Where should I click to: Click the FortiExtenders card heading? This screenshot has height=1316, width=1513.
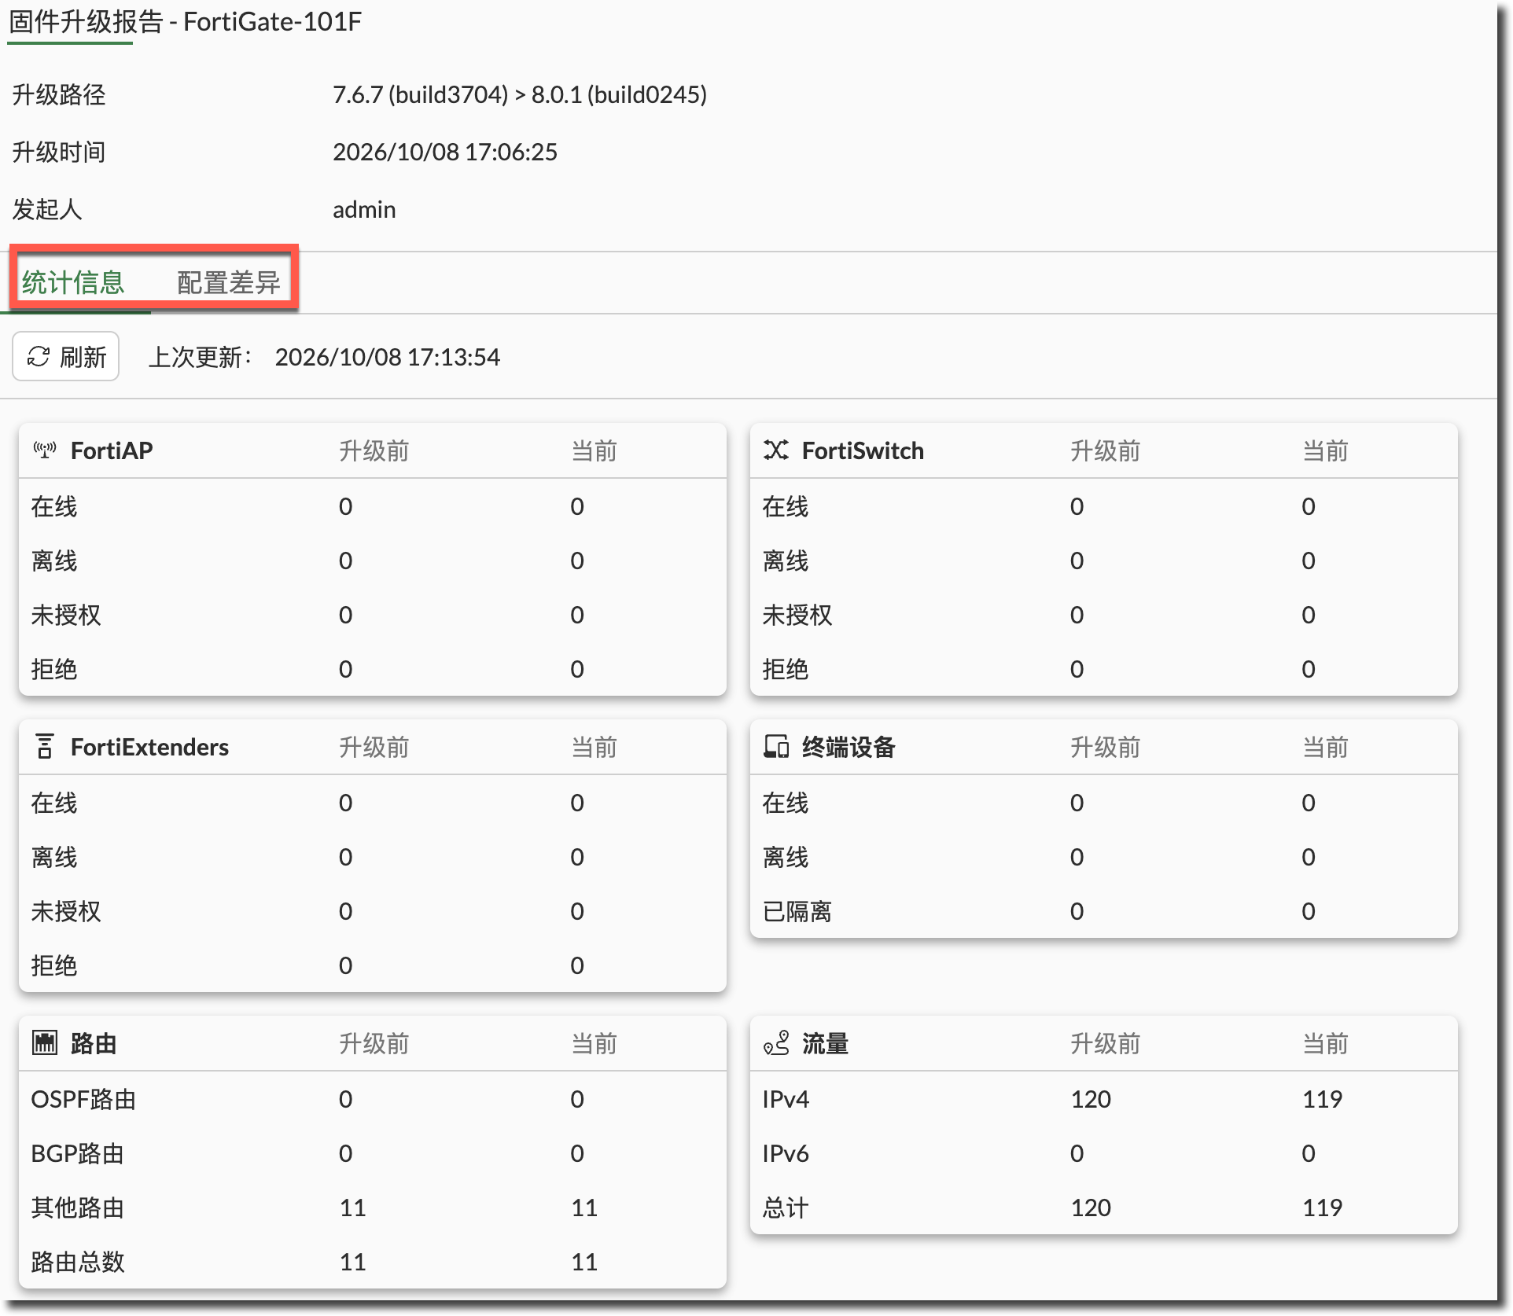tap(149, 747)
